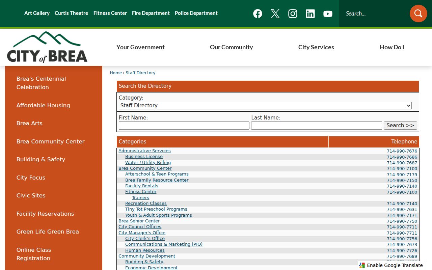The image size is (432, 270).
Task: Open Fitness Center directory category
Action: coord(141,192)
